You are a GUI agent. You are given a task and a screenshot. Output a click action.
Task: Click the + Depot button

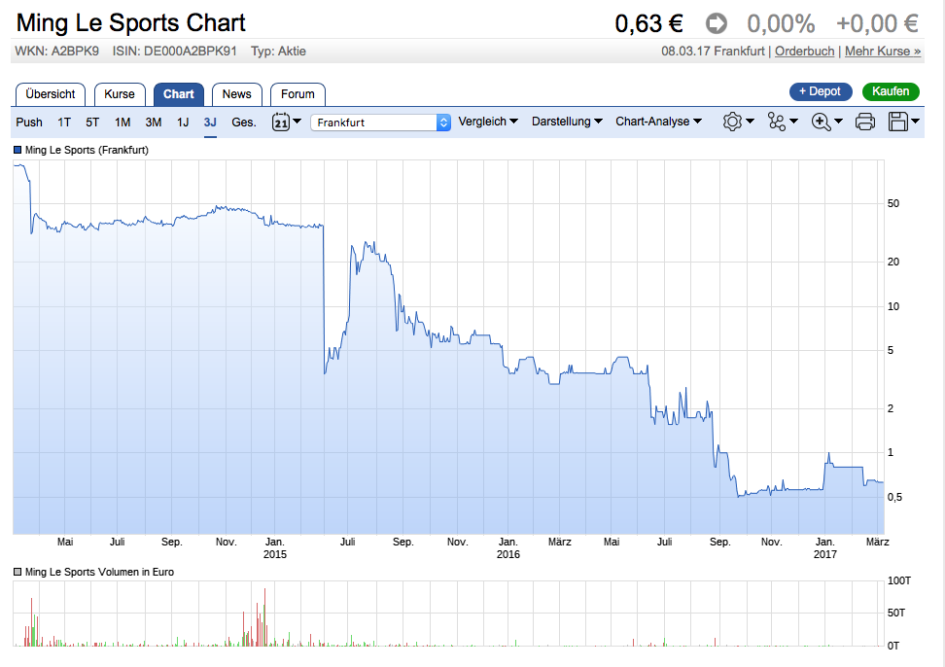click(x=821, y=91)
